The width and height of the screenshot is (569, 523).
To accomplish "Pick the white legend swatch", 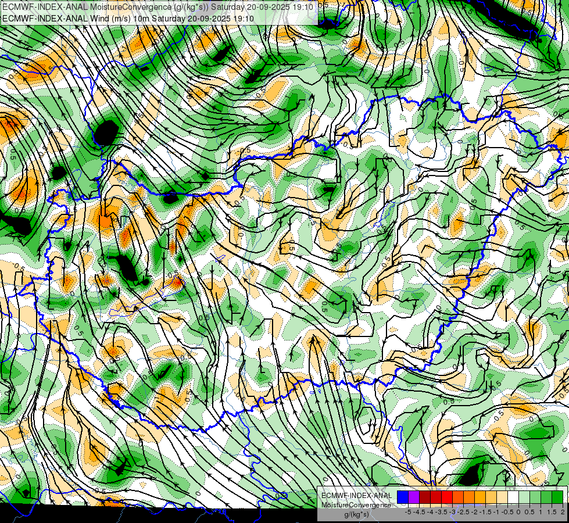I will 513,497.
